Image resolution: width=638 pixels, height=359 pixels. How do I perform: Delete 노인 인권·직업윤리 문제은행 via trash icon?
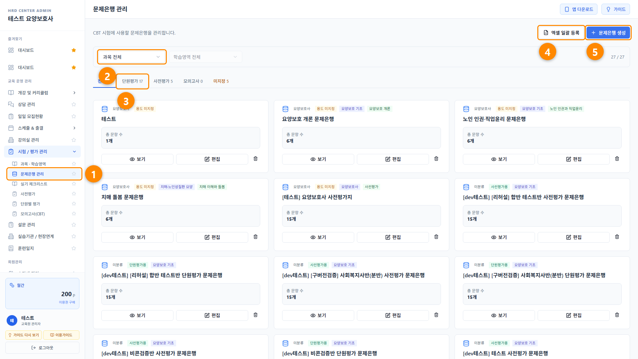617,159
